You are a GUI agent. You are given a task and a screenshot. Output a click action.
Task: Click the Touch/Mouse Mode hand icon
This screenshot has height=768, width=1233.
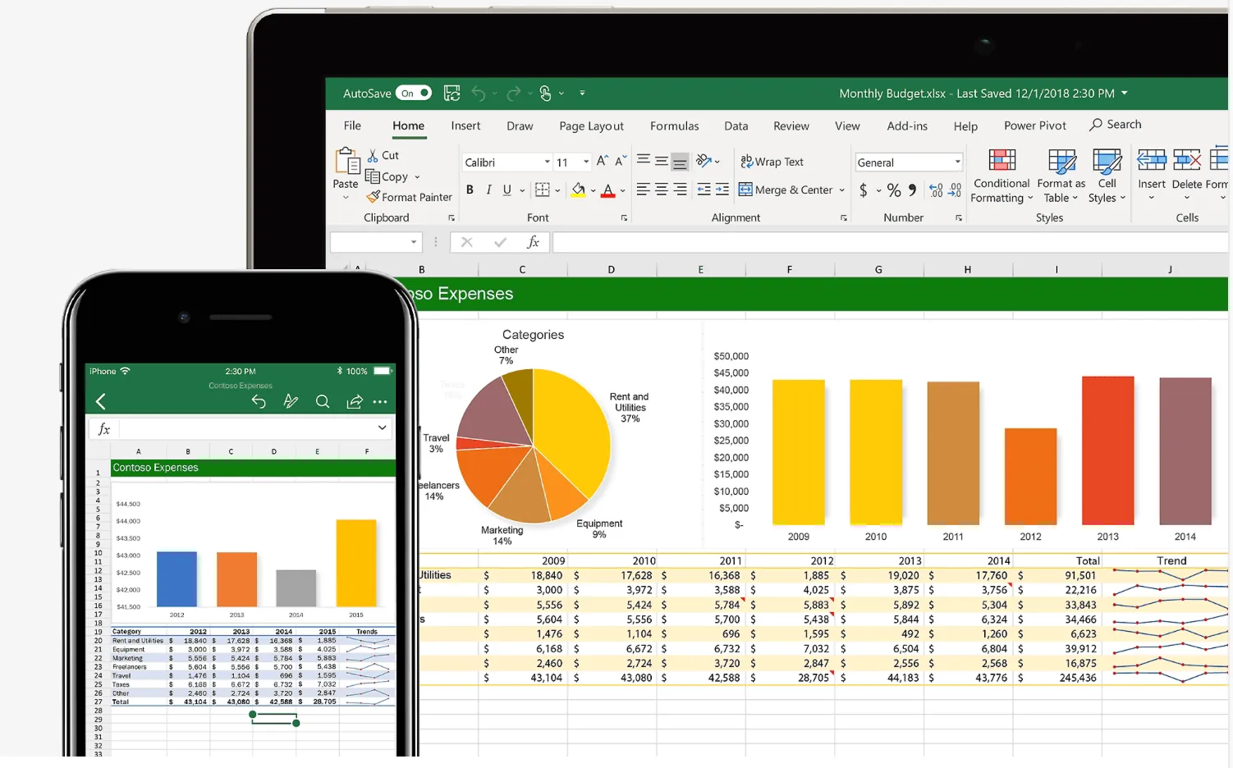(545, 94)
